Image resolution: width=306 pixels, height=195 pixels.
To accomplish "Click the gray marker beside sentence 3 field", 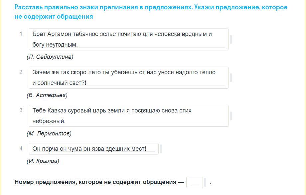I will tap(231, 116).
